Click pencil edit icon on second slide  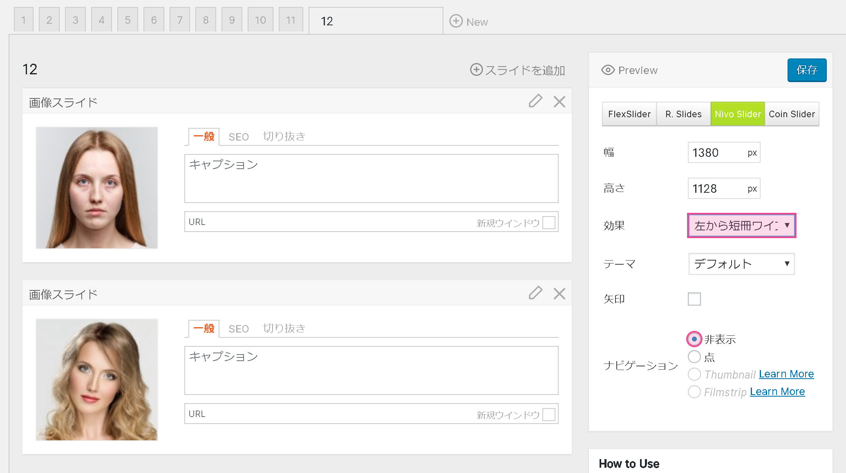point(535,293)
